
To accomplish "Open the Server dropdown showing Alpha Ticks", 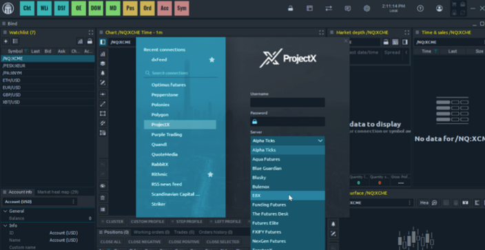I will (288, 140).
